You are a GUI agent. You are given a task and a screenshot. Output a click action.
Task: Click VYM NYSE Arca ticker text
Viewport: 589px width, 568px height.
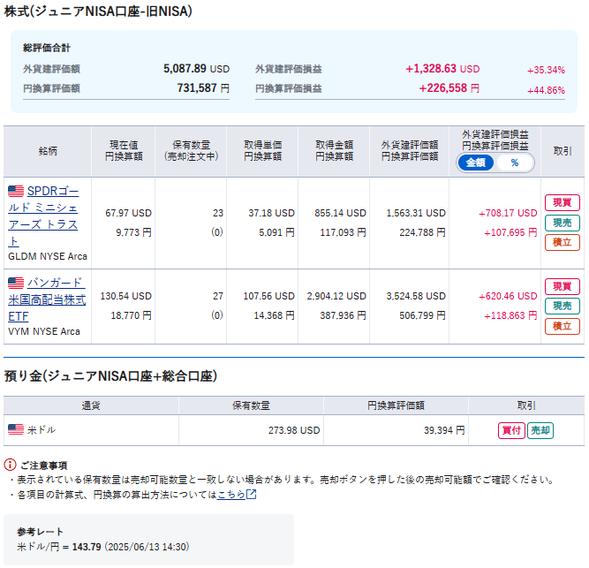click(44, 332)
